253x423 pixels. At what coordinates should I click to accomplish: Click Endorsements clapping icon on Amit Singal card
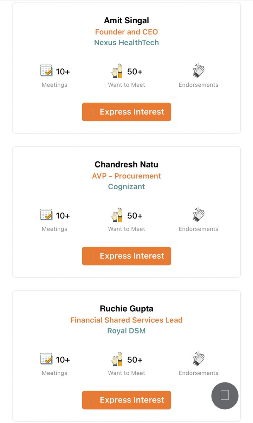[x=199, y=71]
